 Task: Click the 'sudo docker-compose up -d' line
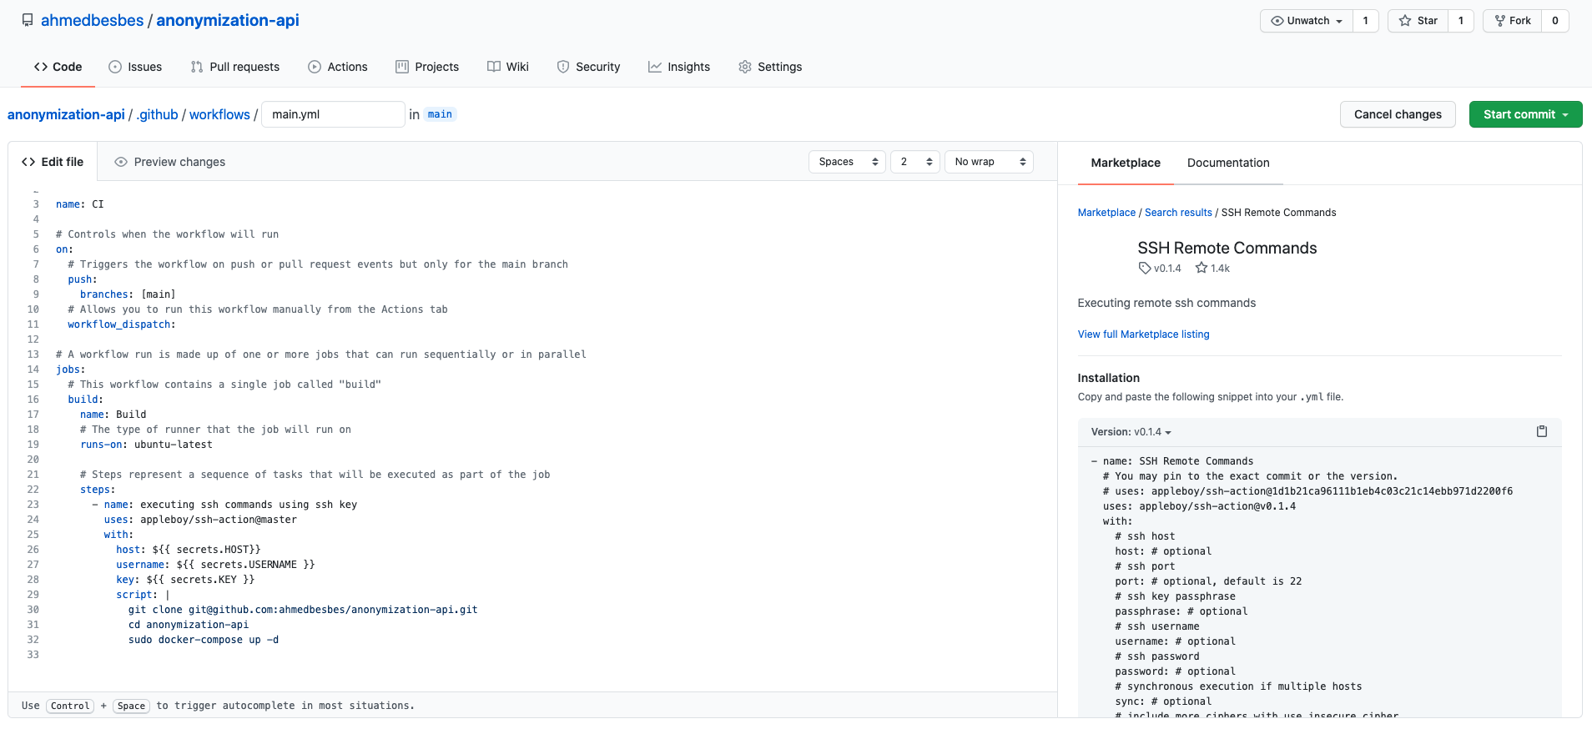click(204, 640)
